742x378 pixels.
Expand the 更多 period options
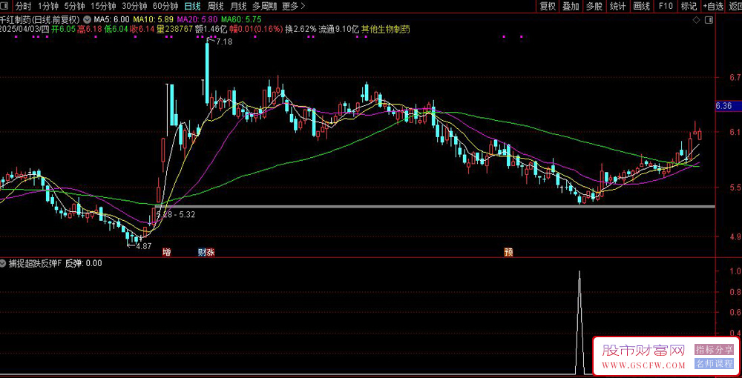tap(293, 6)
